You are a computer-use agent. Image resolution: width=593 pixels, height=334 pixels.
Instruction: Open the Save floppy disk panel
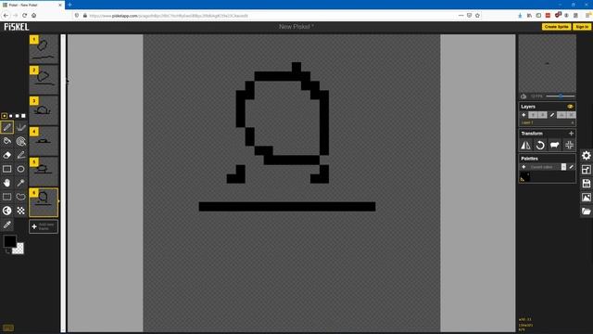click(587, 184)
